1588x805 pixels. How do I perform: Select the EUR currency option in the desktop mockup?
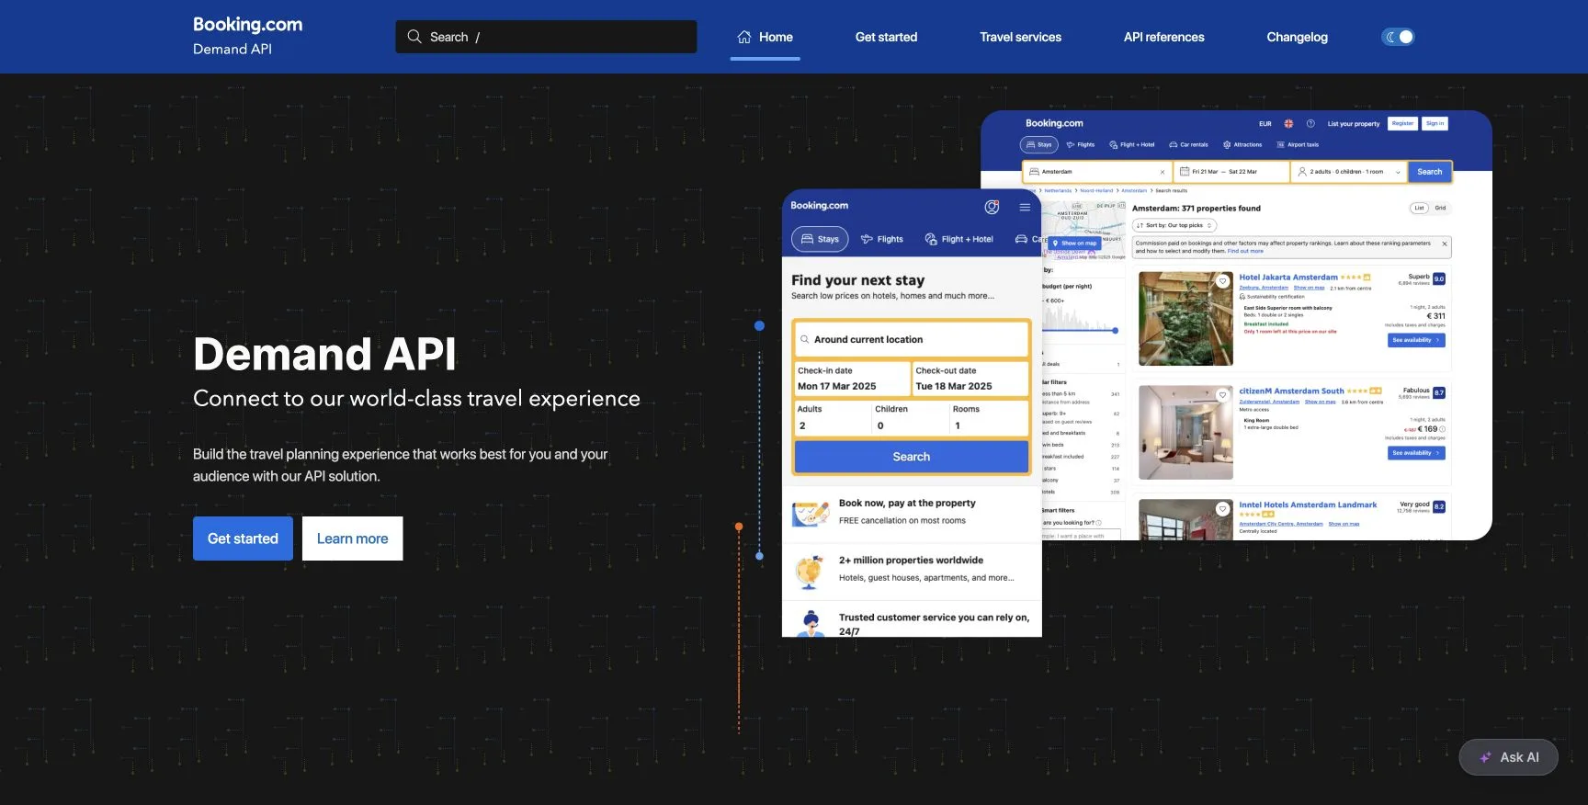(1265, 123)
